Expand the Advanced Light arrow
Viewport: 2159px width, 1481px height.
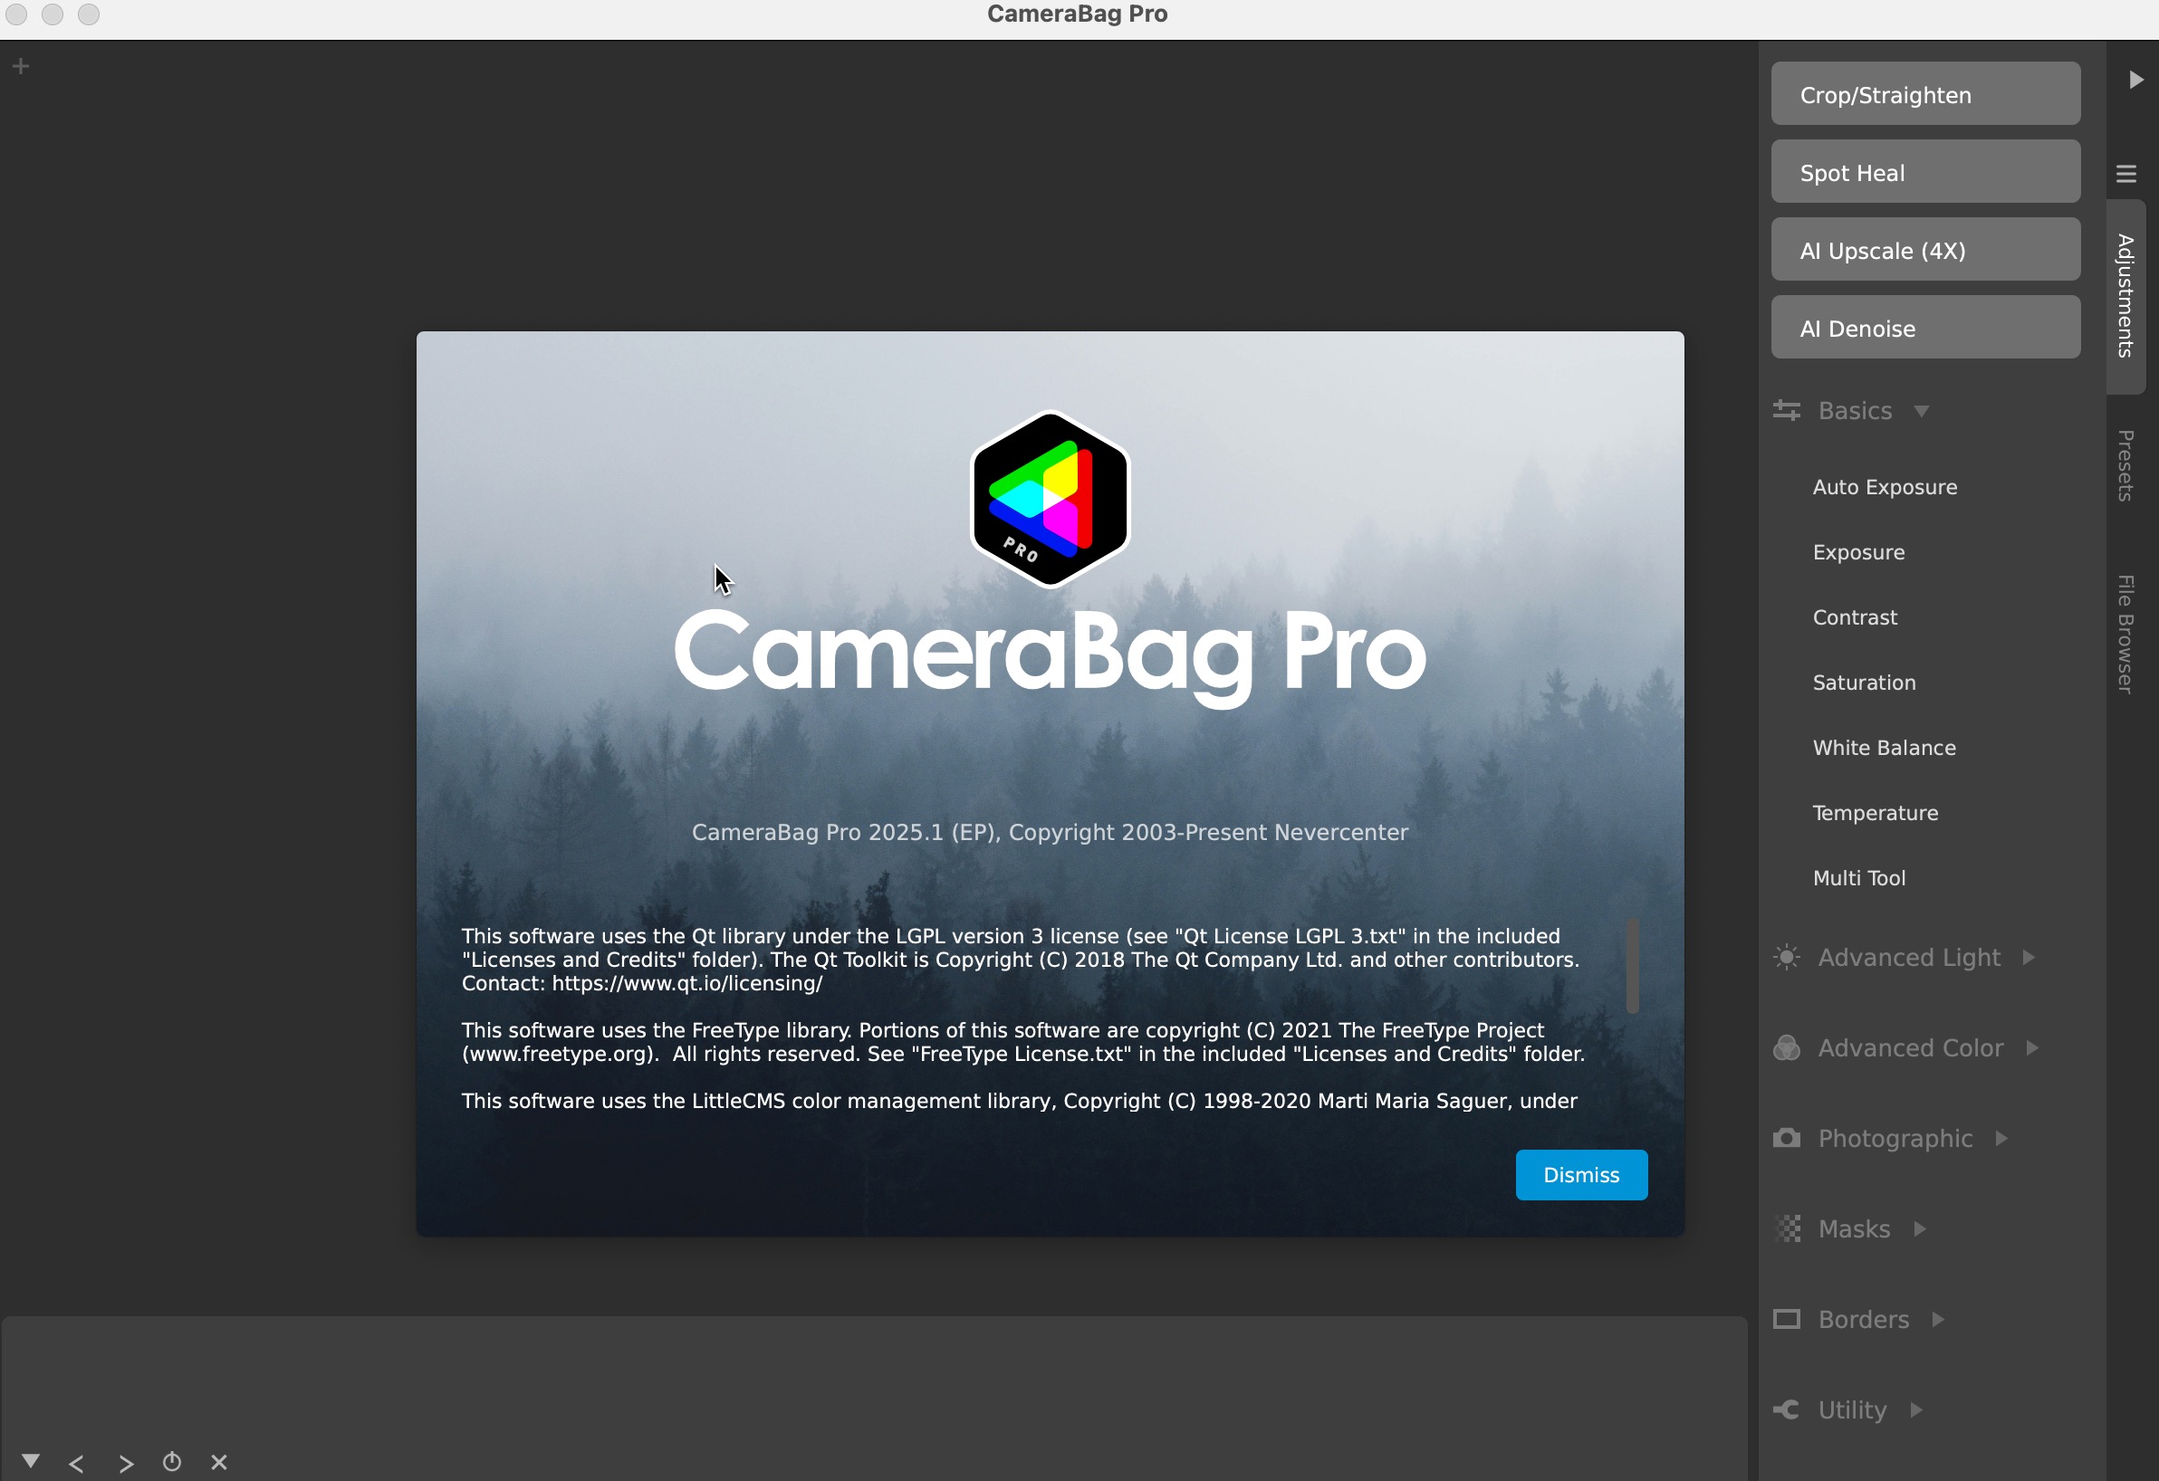tap(2029, 958)
